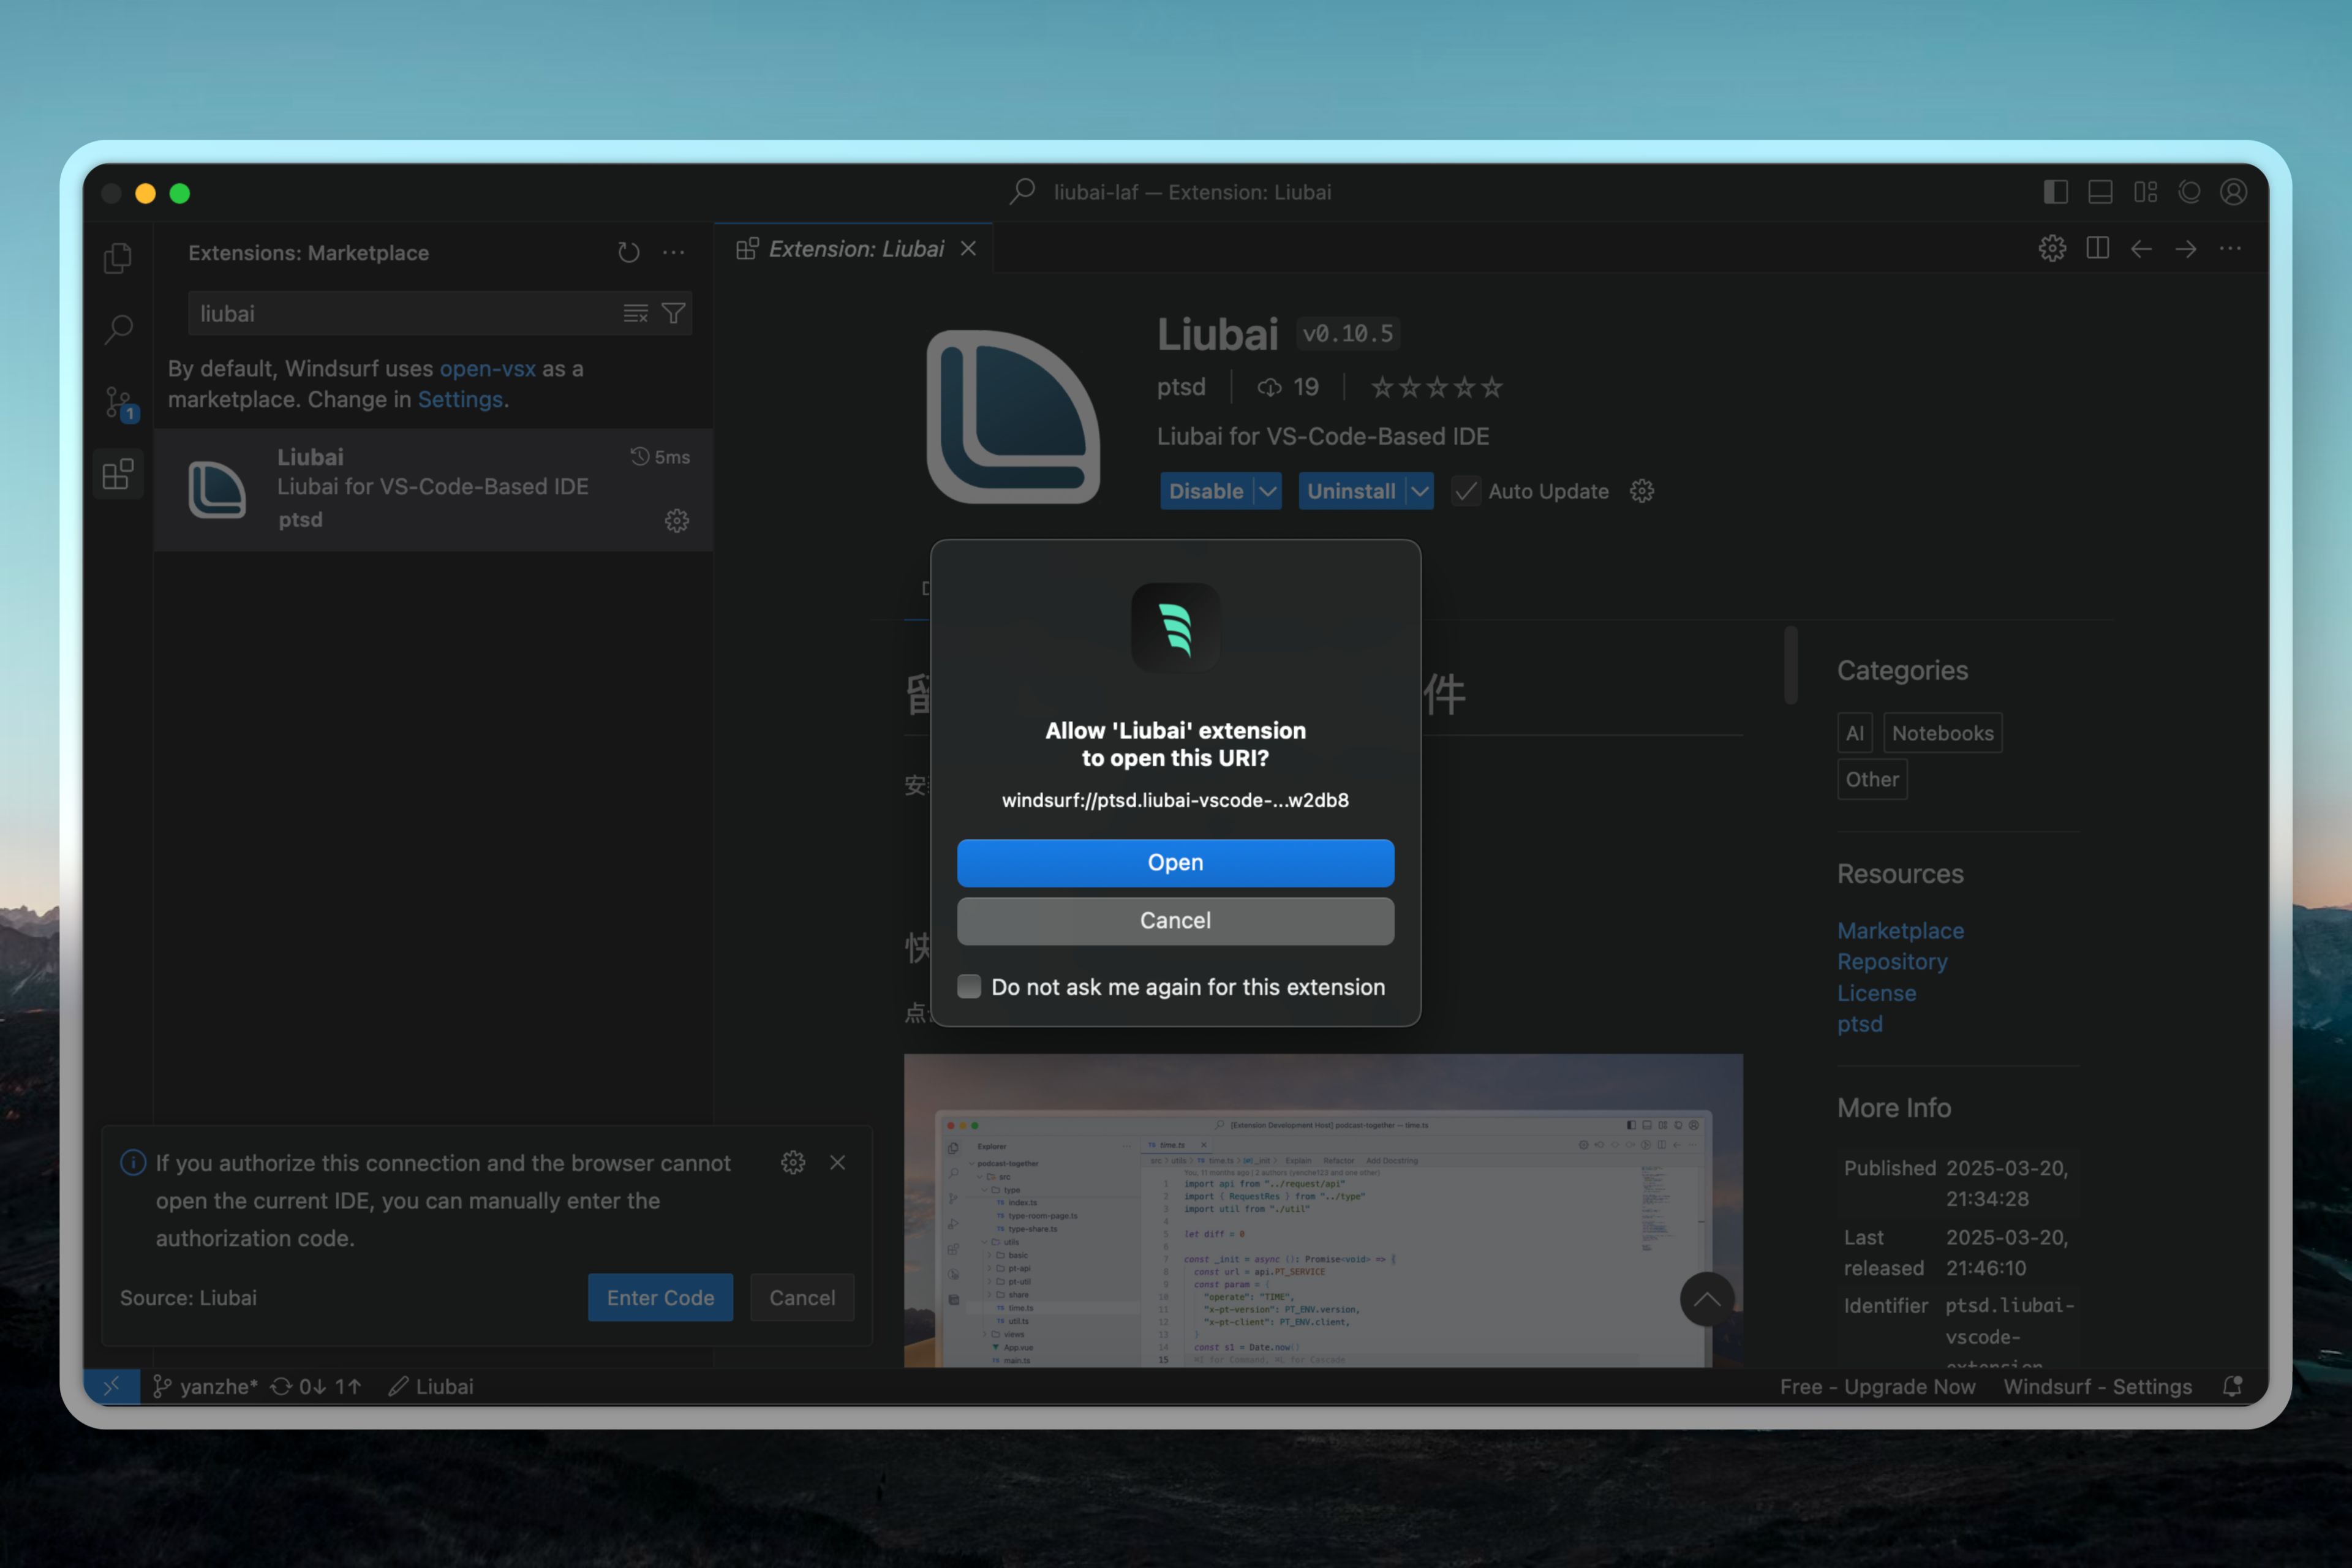Open Extensions panel more actions menu
Image resolution: width=2352 pixels, height=1568 pixels.
coord(674,252)
